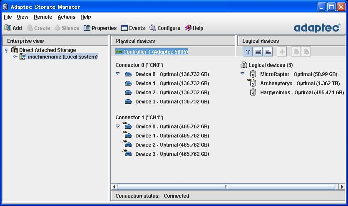Select Device 2 - Optimal (136.732 GB)
Image resolution: width=348 pixels, height=206 pixels.
click(x=172, y=92)
